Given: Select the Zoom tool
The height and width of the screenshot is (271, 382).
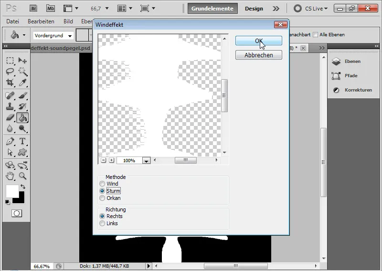Looking at the screenshot, I should pyautogui.click(x=22, y=176).
